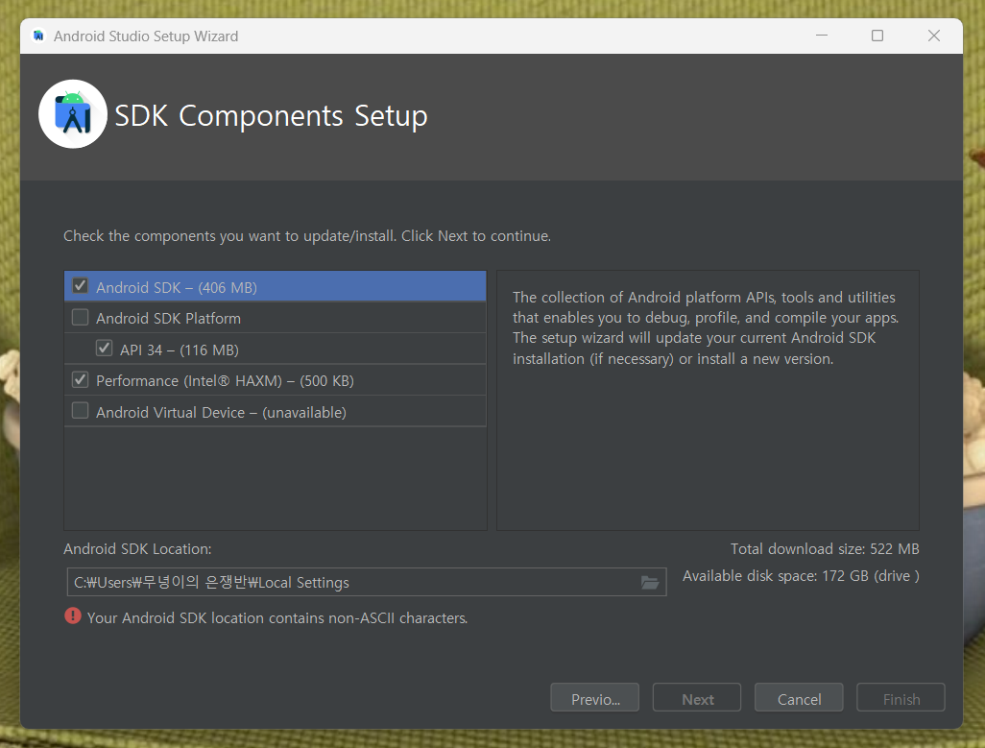The height and width of the screenshot is (748, 985).
Task: Select the Android SDK – (406 MB) row
Action: click(276, 286)
